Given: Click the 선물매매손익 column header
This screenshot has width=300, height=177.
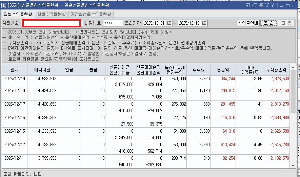Looking at the screenshot, I should [148, 67].
